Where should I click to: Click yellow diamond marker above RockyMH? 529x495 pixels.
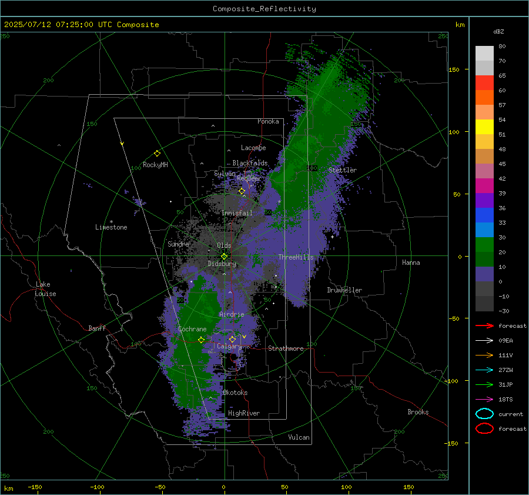157,154
